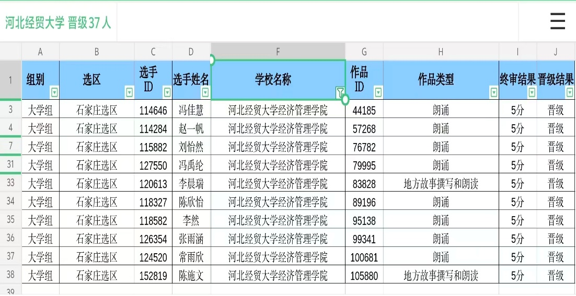Click player ID cell 114646

coord(153,110)
